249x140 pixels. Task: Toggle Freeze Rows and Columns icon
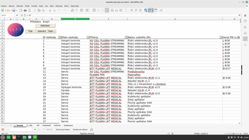[x=150, y=10]
